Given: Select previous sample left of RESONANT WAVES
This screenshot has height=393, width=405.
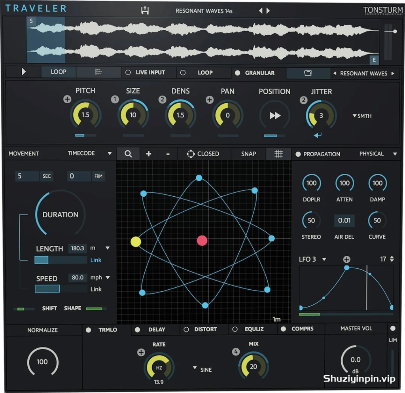Looking at the screenshot, I should [x=335, y=73].
